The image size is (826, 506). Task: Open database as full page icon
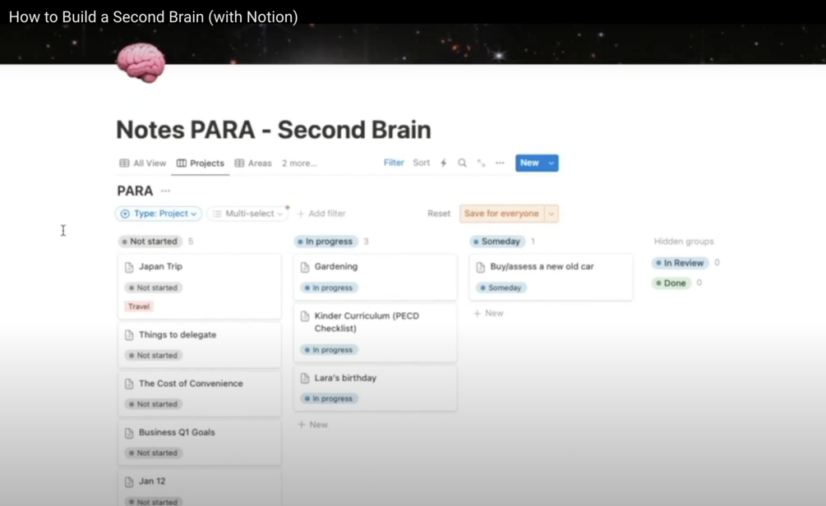(x=481, y=163)
